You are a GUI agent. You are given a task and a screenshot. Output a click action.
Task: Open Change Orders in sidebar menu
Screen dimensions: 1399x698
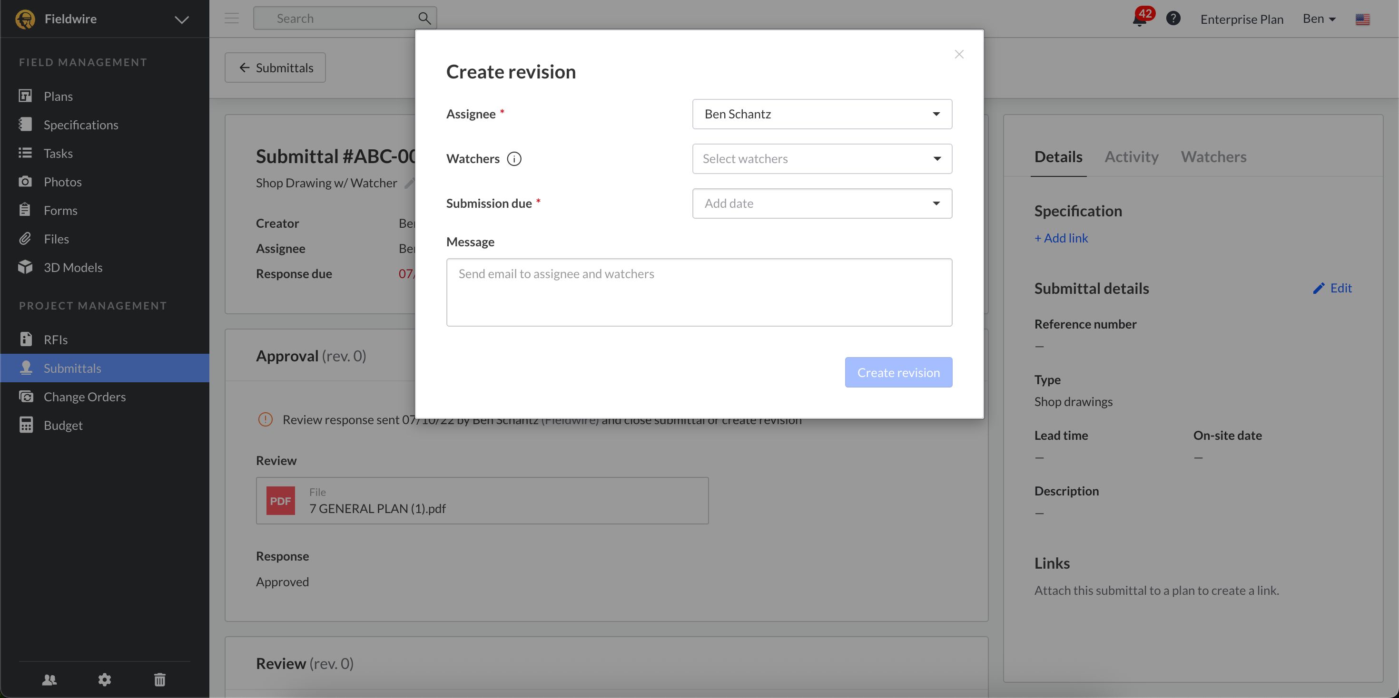coord(84,397)
